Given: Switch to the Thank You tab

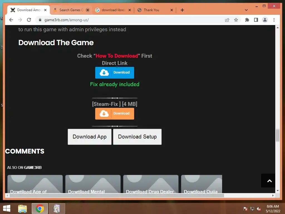Looking at the screenshot, I should [155, 10].
